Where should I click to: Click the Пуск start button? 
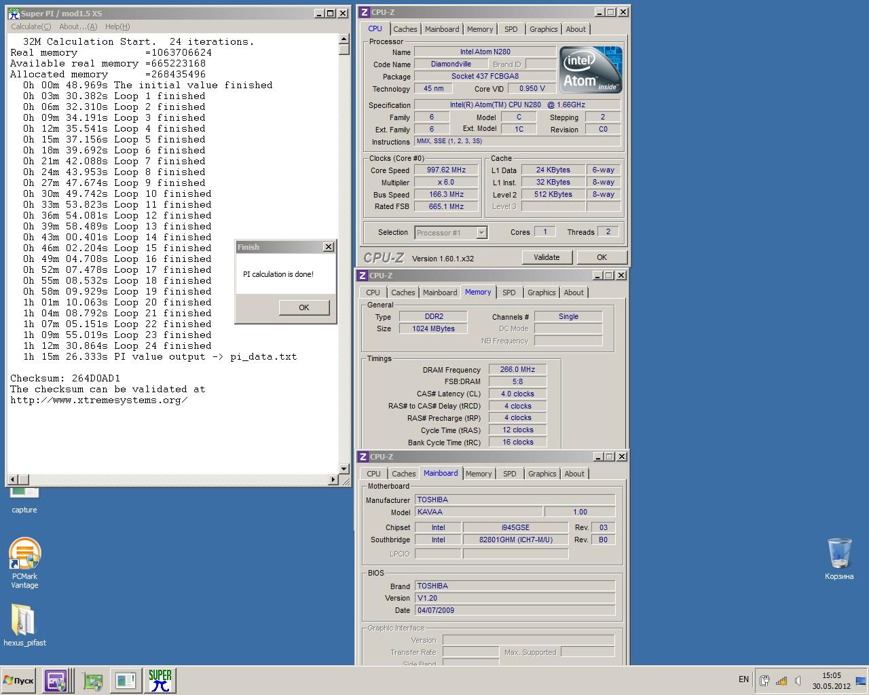(x=18, y=680)
